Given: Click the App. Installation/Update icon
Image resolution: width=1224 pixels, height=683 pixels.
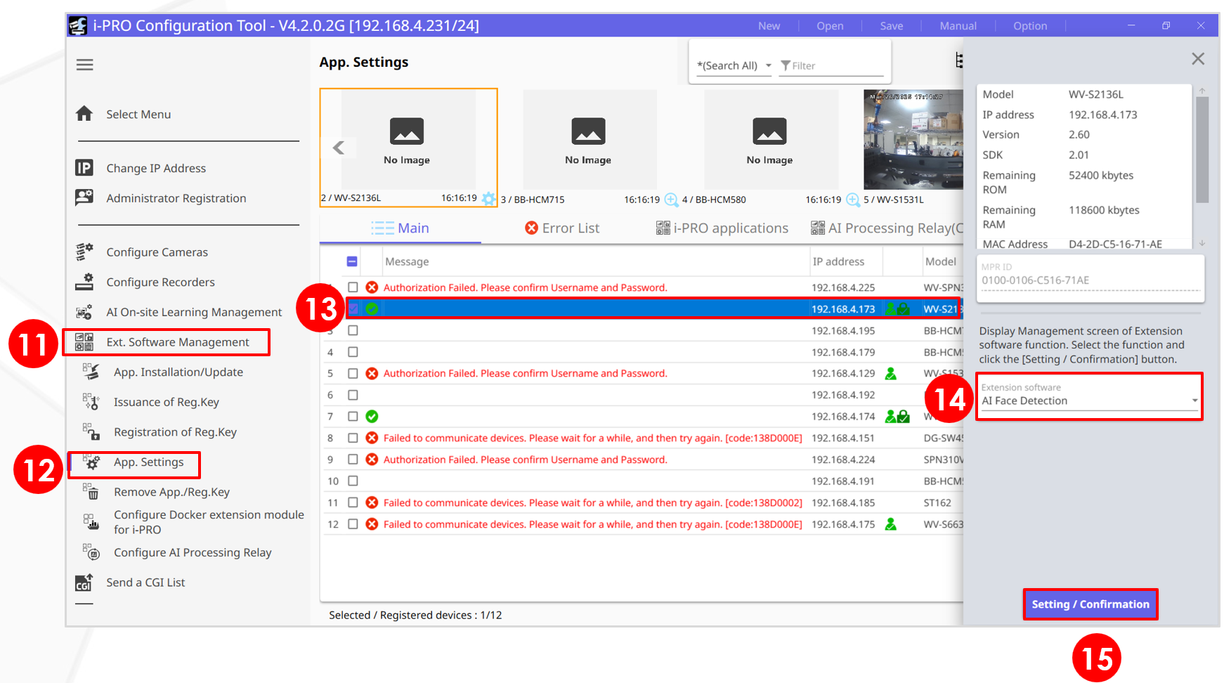Looking at the screenshot, I should tap(91, 372).
